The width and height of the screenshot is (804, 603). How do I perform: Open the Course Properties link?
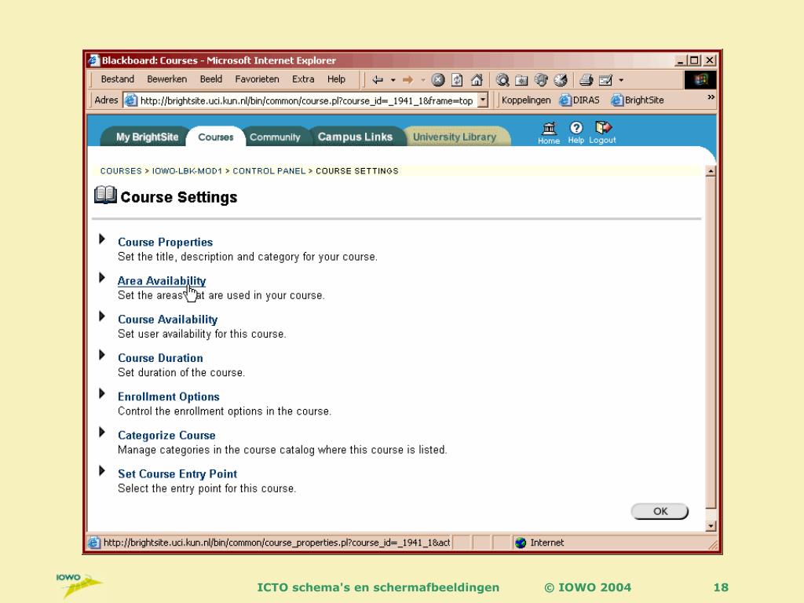pos(165,242)
